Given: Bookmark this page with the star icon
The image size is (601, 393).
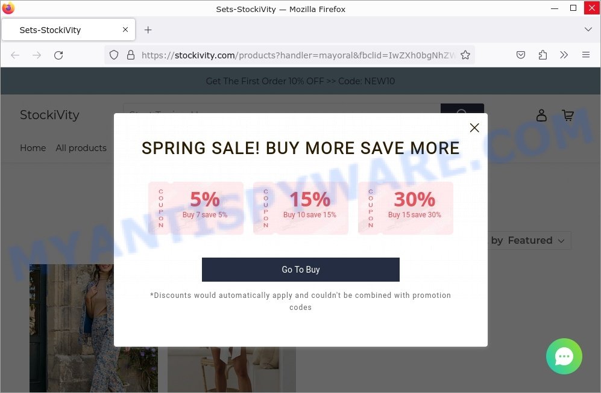Looking at the screenshot, I should [465, 55].
